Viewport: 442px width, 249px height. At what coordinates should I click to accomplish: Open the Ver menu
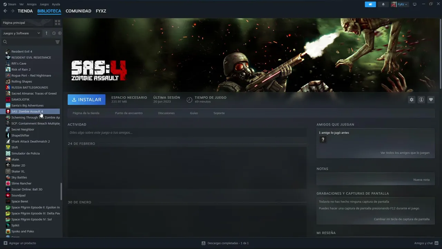(21, 4)
